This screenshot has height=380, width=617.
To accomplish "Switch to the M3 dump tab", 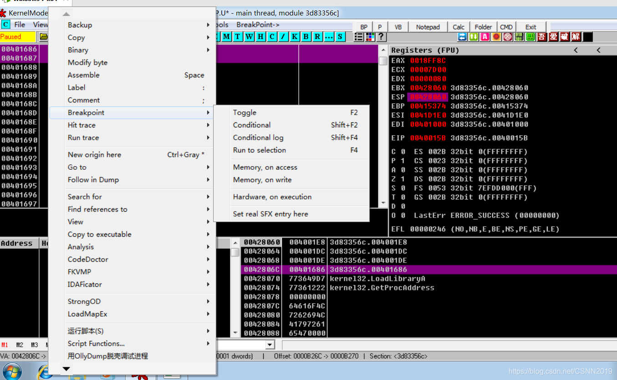I will click(35, 345).
